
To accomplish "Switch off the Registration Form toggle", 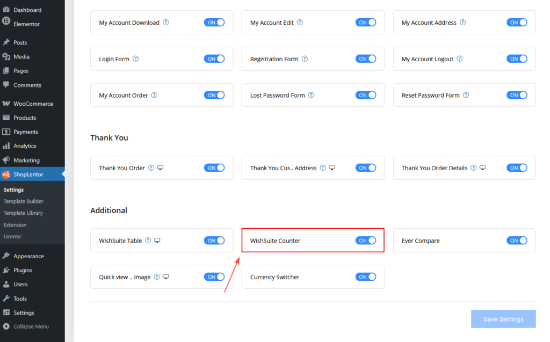I will click(366, 59).
